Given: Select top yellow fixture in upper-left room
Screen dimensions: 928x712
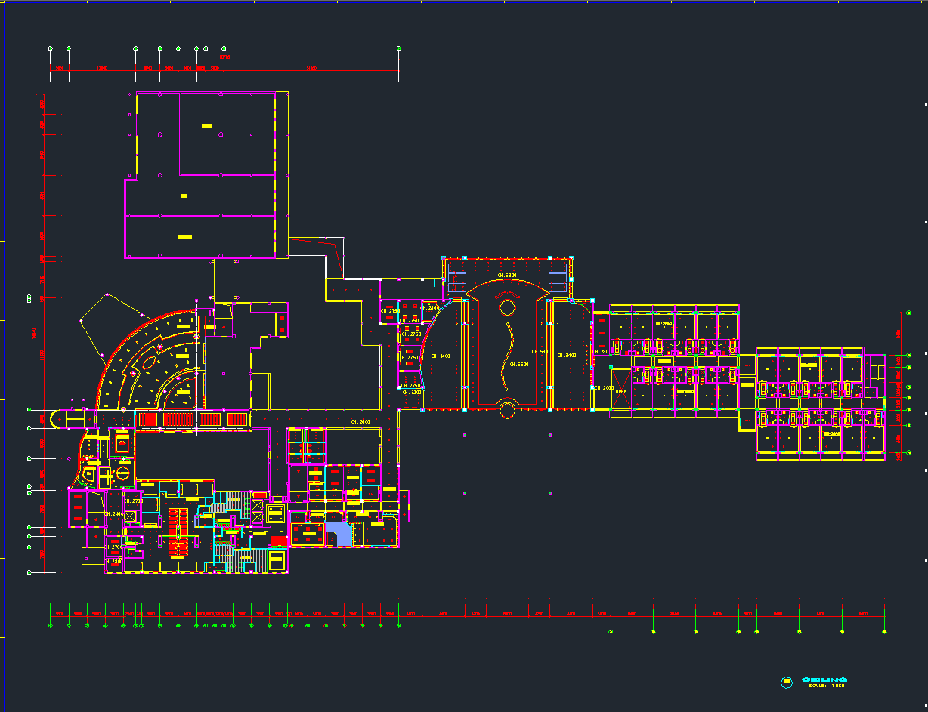Looking at the screenshot, I should coord(206,125).
